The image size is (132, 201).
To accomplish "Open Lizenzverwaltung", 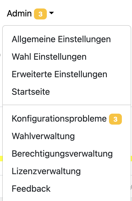I will click(x=67, y=171).
